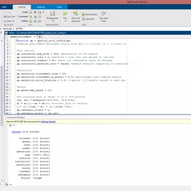This screenshot has width=191, height=191.
Task: Click the Comment percent icon
Action: tap(31, 17)
